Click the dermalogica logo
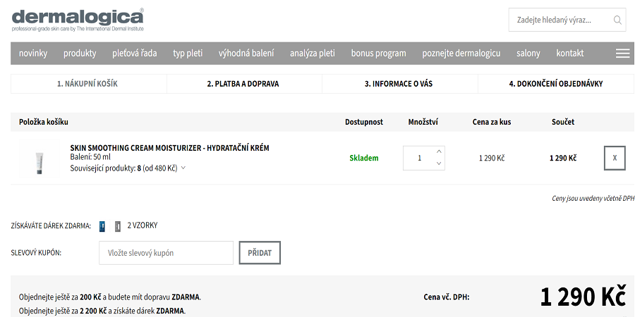 coord(78,19)
